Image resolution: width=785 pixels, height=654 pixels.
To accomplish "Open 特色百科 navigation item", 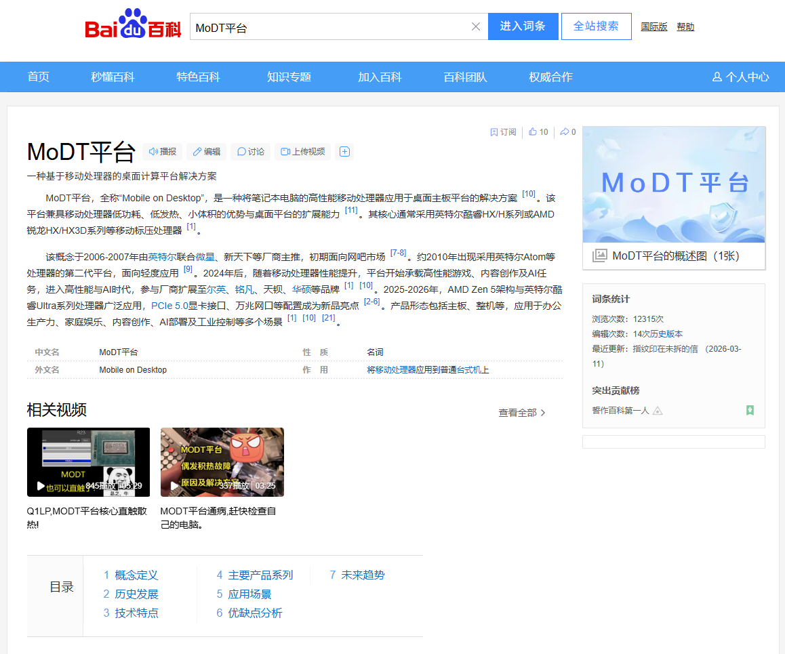I will [x=198, y=77].
